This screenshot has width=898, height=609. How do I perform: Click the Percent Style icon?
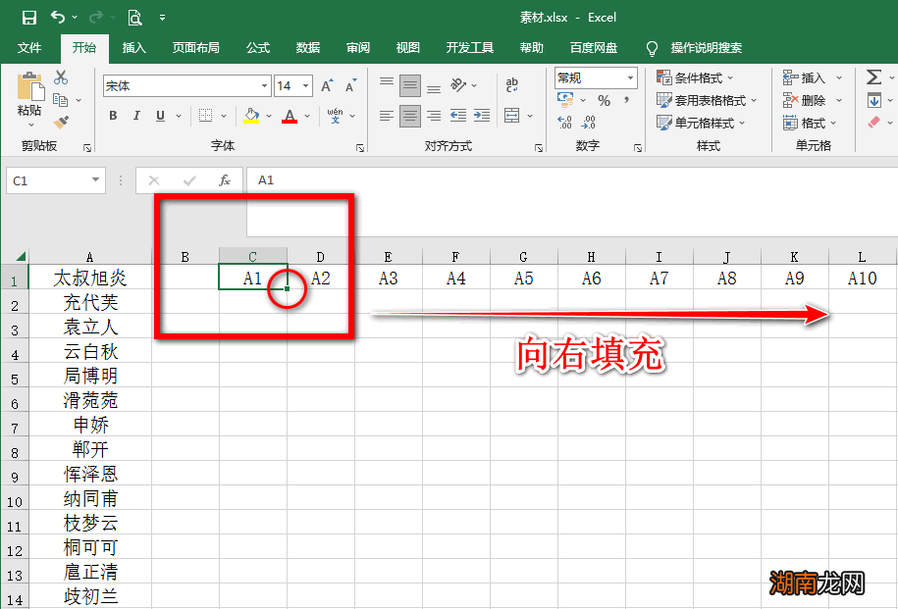604,101
